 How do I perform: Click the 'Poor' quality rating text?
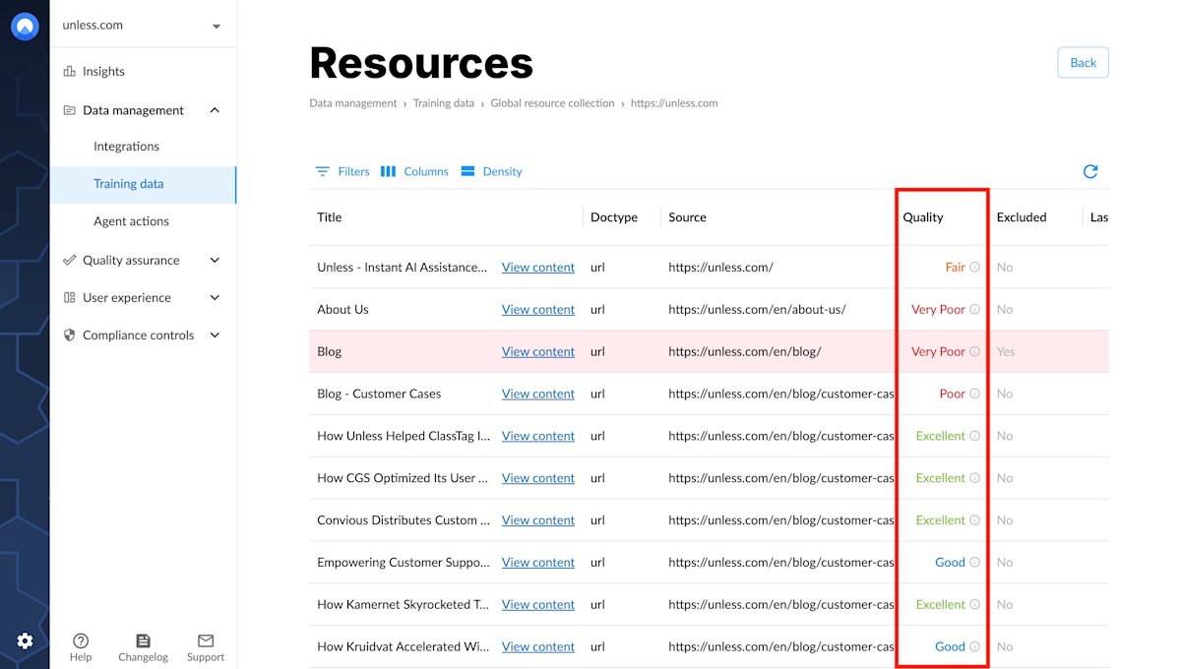point(953,394)
